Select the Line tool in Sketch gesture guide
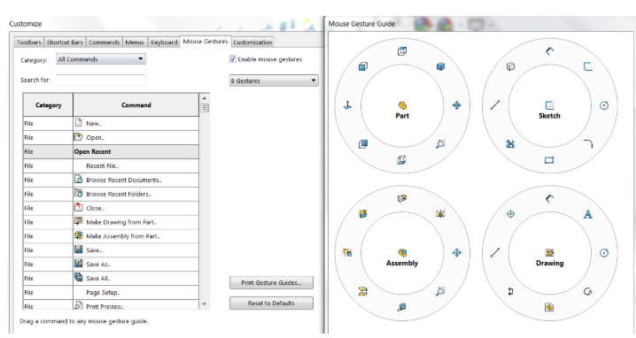The image size is (636, 338). (495, 105)
